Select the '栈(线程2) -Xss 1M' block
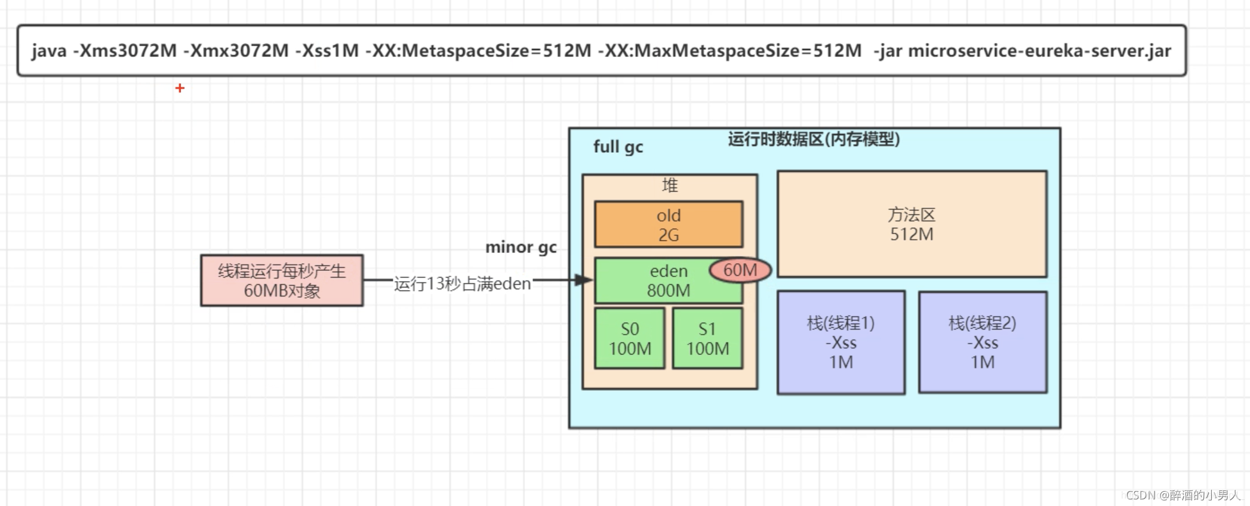Viewport: 1250px width, 506px height. (983, 343)
